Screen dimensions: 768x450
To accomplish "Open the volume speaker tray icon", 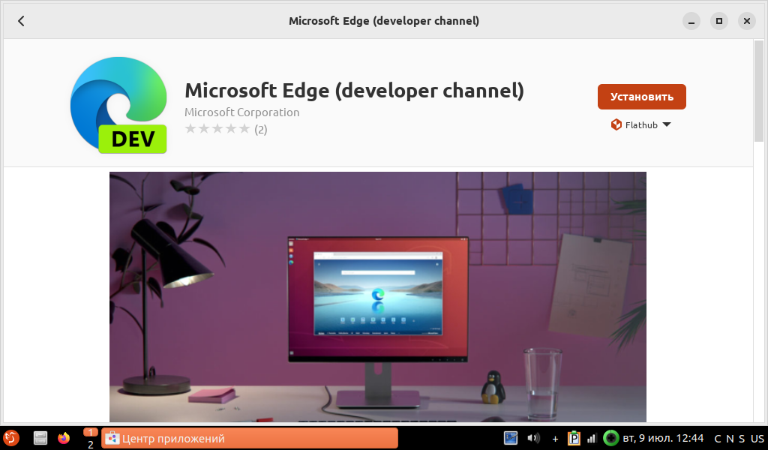I will [x=533, y=438].
